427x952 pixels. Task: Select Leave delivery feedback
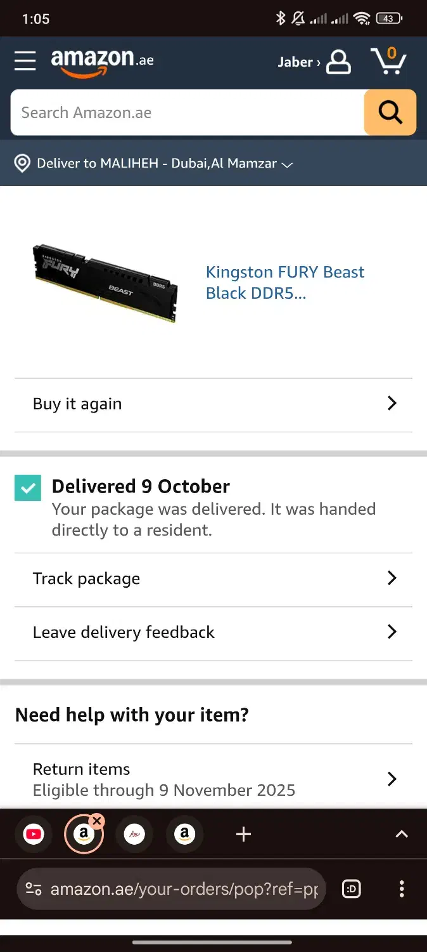coord(213,632)
